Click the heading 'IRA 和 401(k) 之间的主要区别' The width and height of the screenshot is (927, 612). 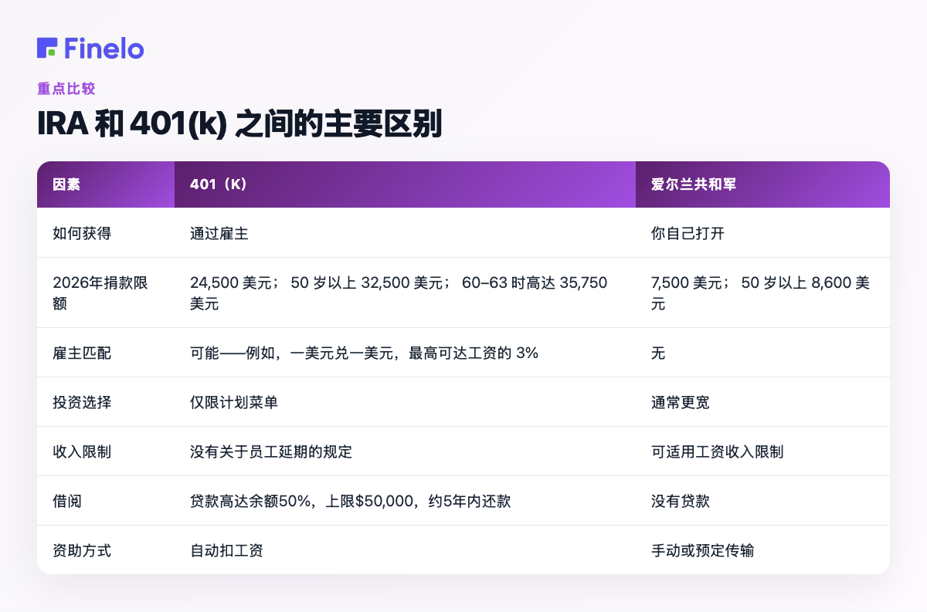point(239,125)
